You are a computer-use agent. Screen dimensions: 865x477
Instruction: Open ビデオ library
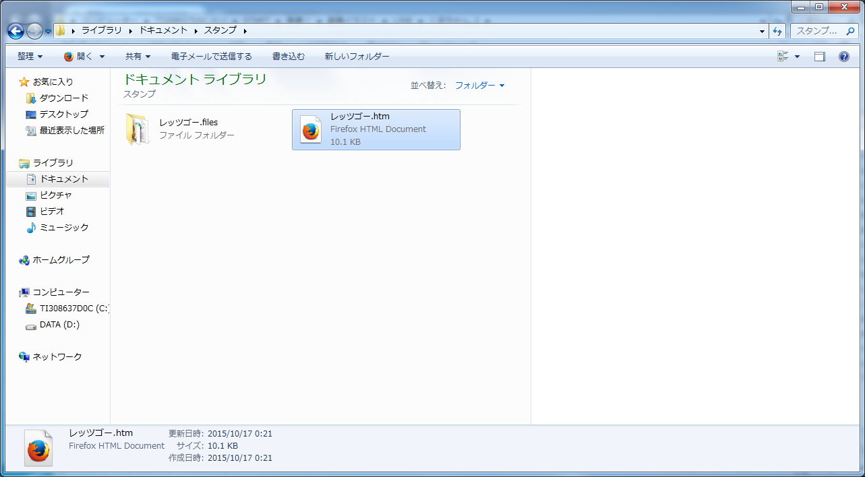pyautogui.click(x=52, y=211)
